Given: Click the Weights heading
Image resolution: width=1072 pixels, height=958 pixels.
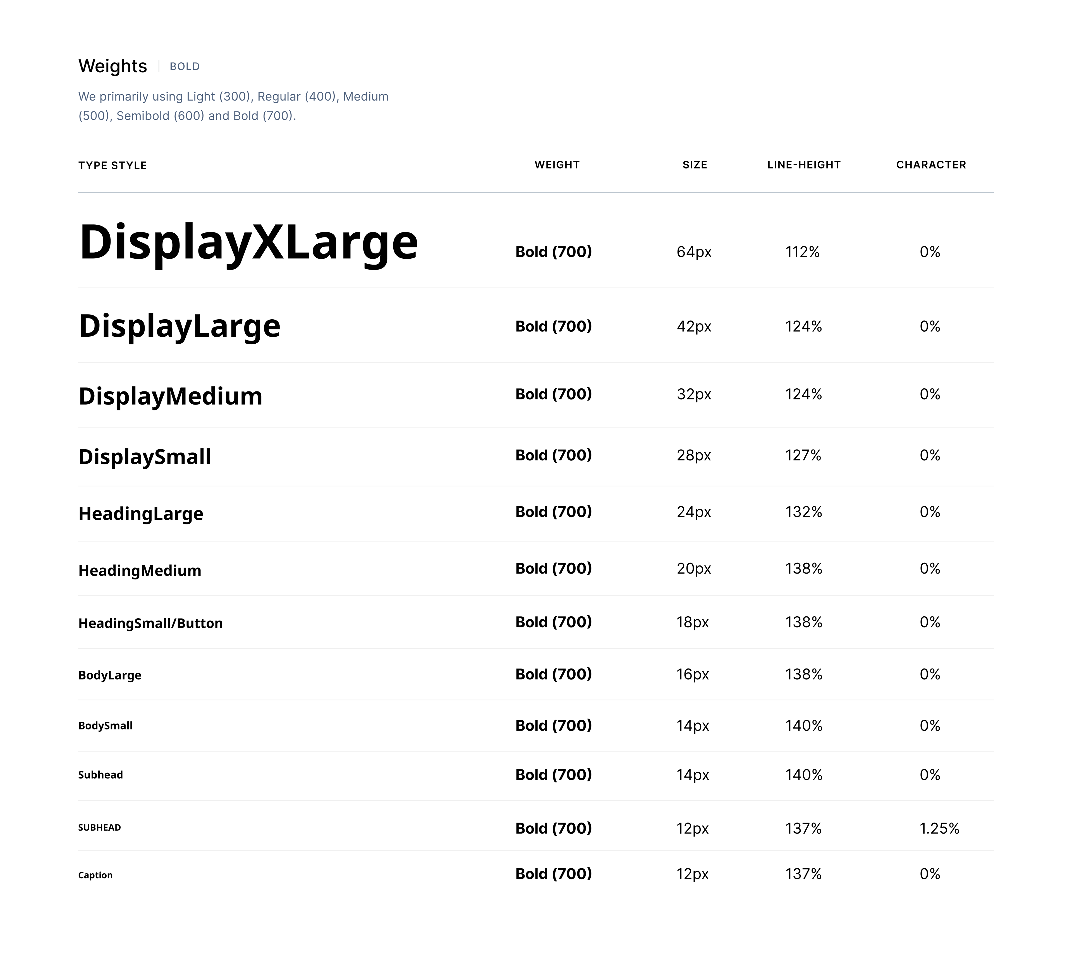Looking at the screenshot, I should click(x=113, y=66).
